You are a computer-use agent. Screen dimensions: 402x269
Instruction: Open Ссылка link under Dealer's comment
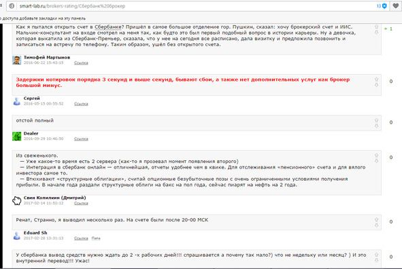pyautogui.click(x=81, y=139)
